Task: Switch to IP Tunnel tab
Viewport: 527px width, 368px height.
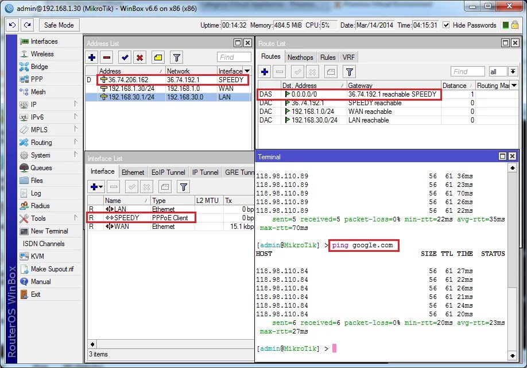Action: 205,172
